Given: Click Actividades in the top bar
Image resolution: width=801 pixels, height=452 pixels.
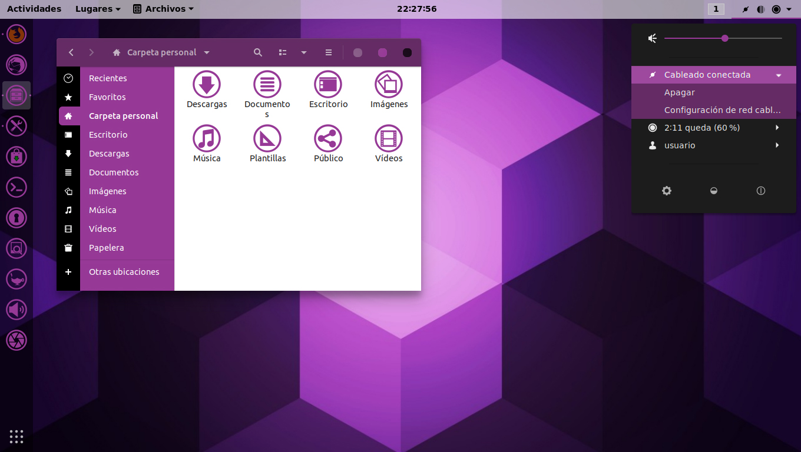Looking at the screenshot, I should (x=34, y=9).
